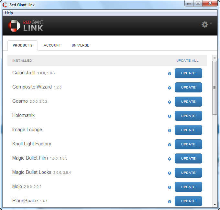Image resolution: width=220 pixels, height=210 pixels.
Task: Close the Red Giant Link window
Action: 210,4
